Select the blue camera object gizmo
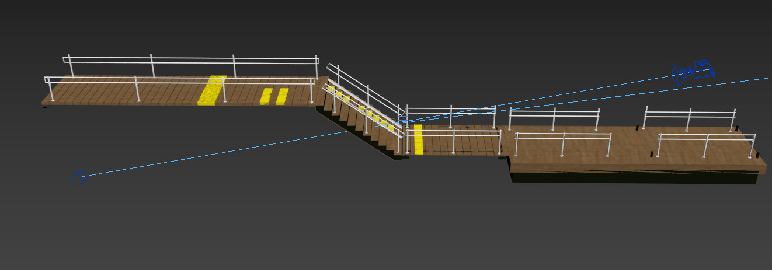The image size is (772, 270). pyautogui.click(x=693, y=72)
